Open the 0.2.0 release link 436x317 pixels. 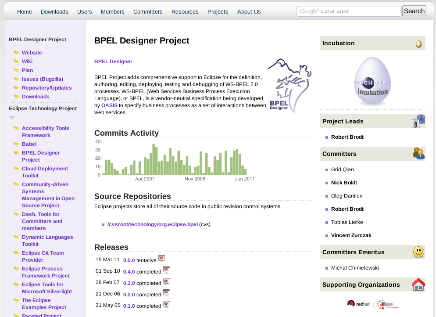(x=129, y=295)
